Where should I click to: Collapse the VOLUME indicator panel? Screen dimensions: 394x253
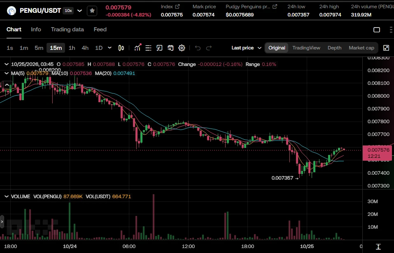(7, 197)
